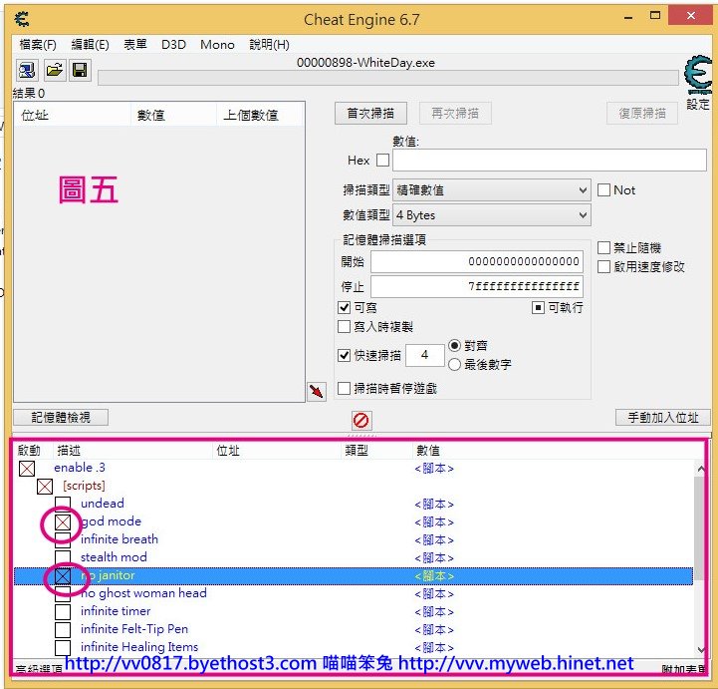The height and width of the screenshot is (689, 718).
Task: Click the 類型 type column header
Action: click(376, 450)
